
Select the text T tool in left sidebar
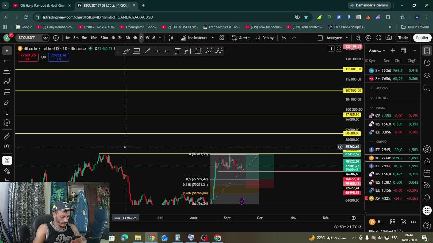pyautogui.click(x=7, y=112)
